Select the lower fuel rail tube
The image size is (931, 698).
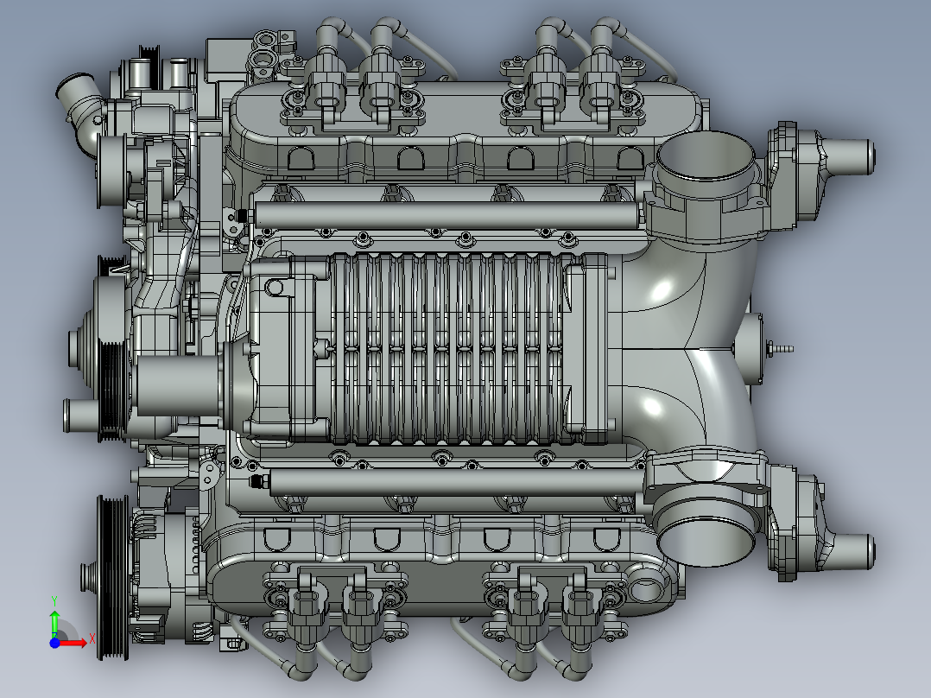point(456,482)
